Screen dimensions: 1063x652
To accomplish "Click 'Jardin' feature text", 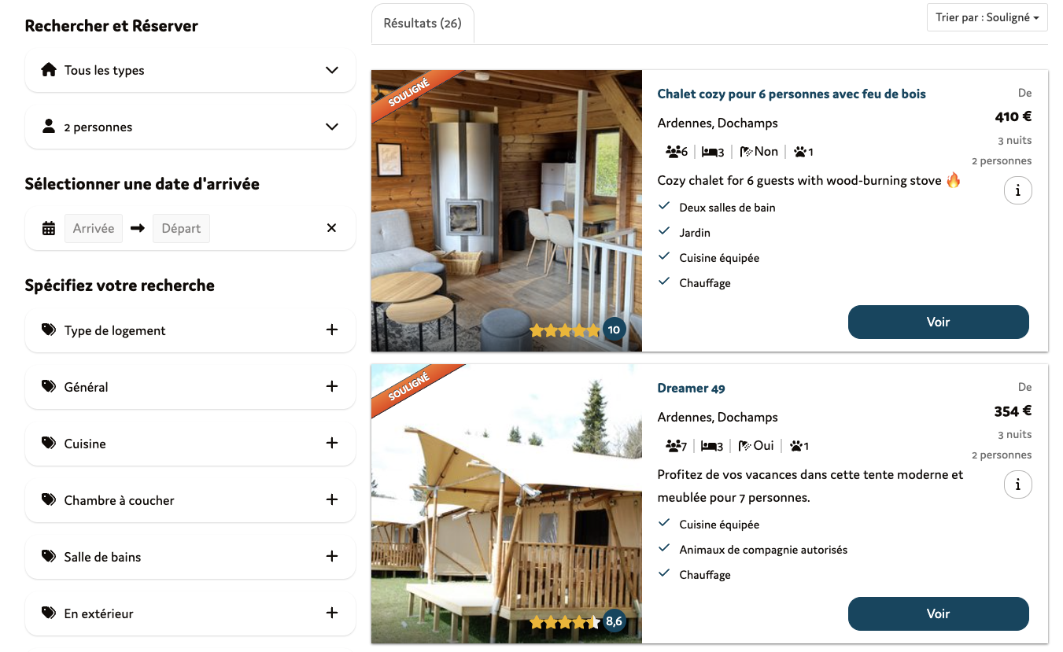I will (x=695, y=233).
